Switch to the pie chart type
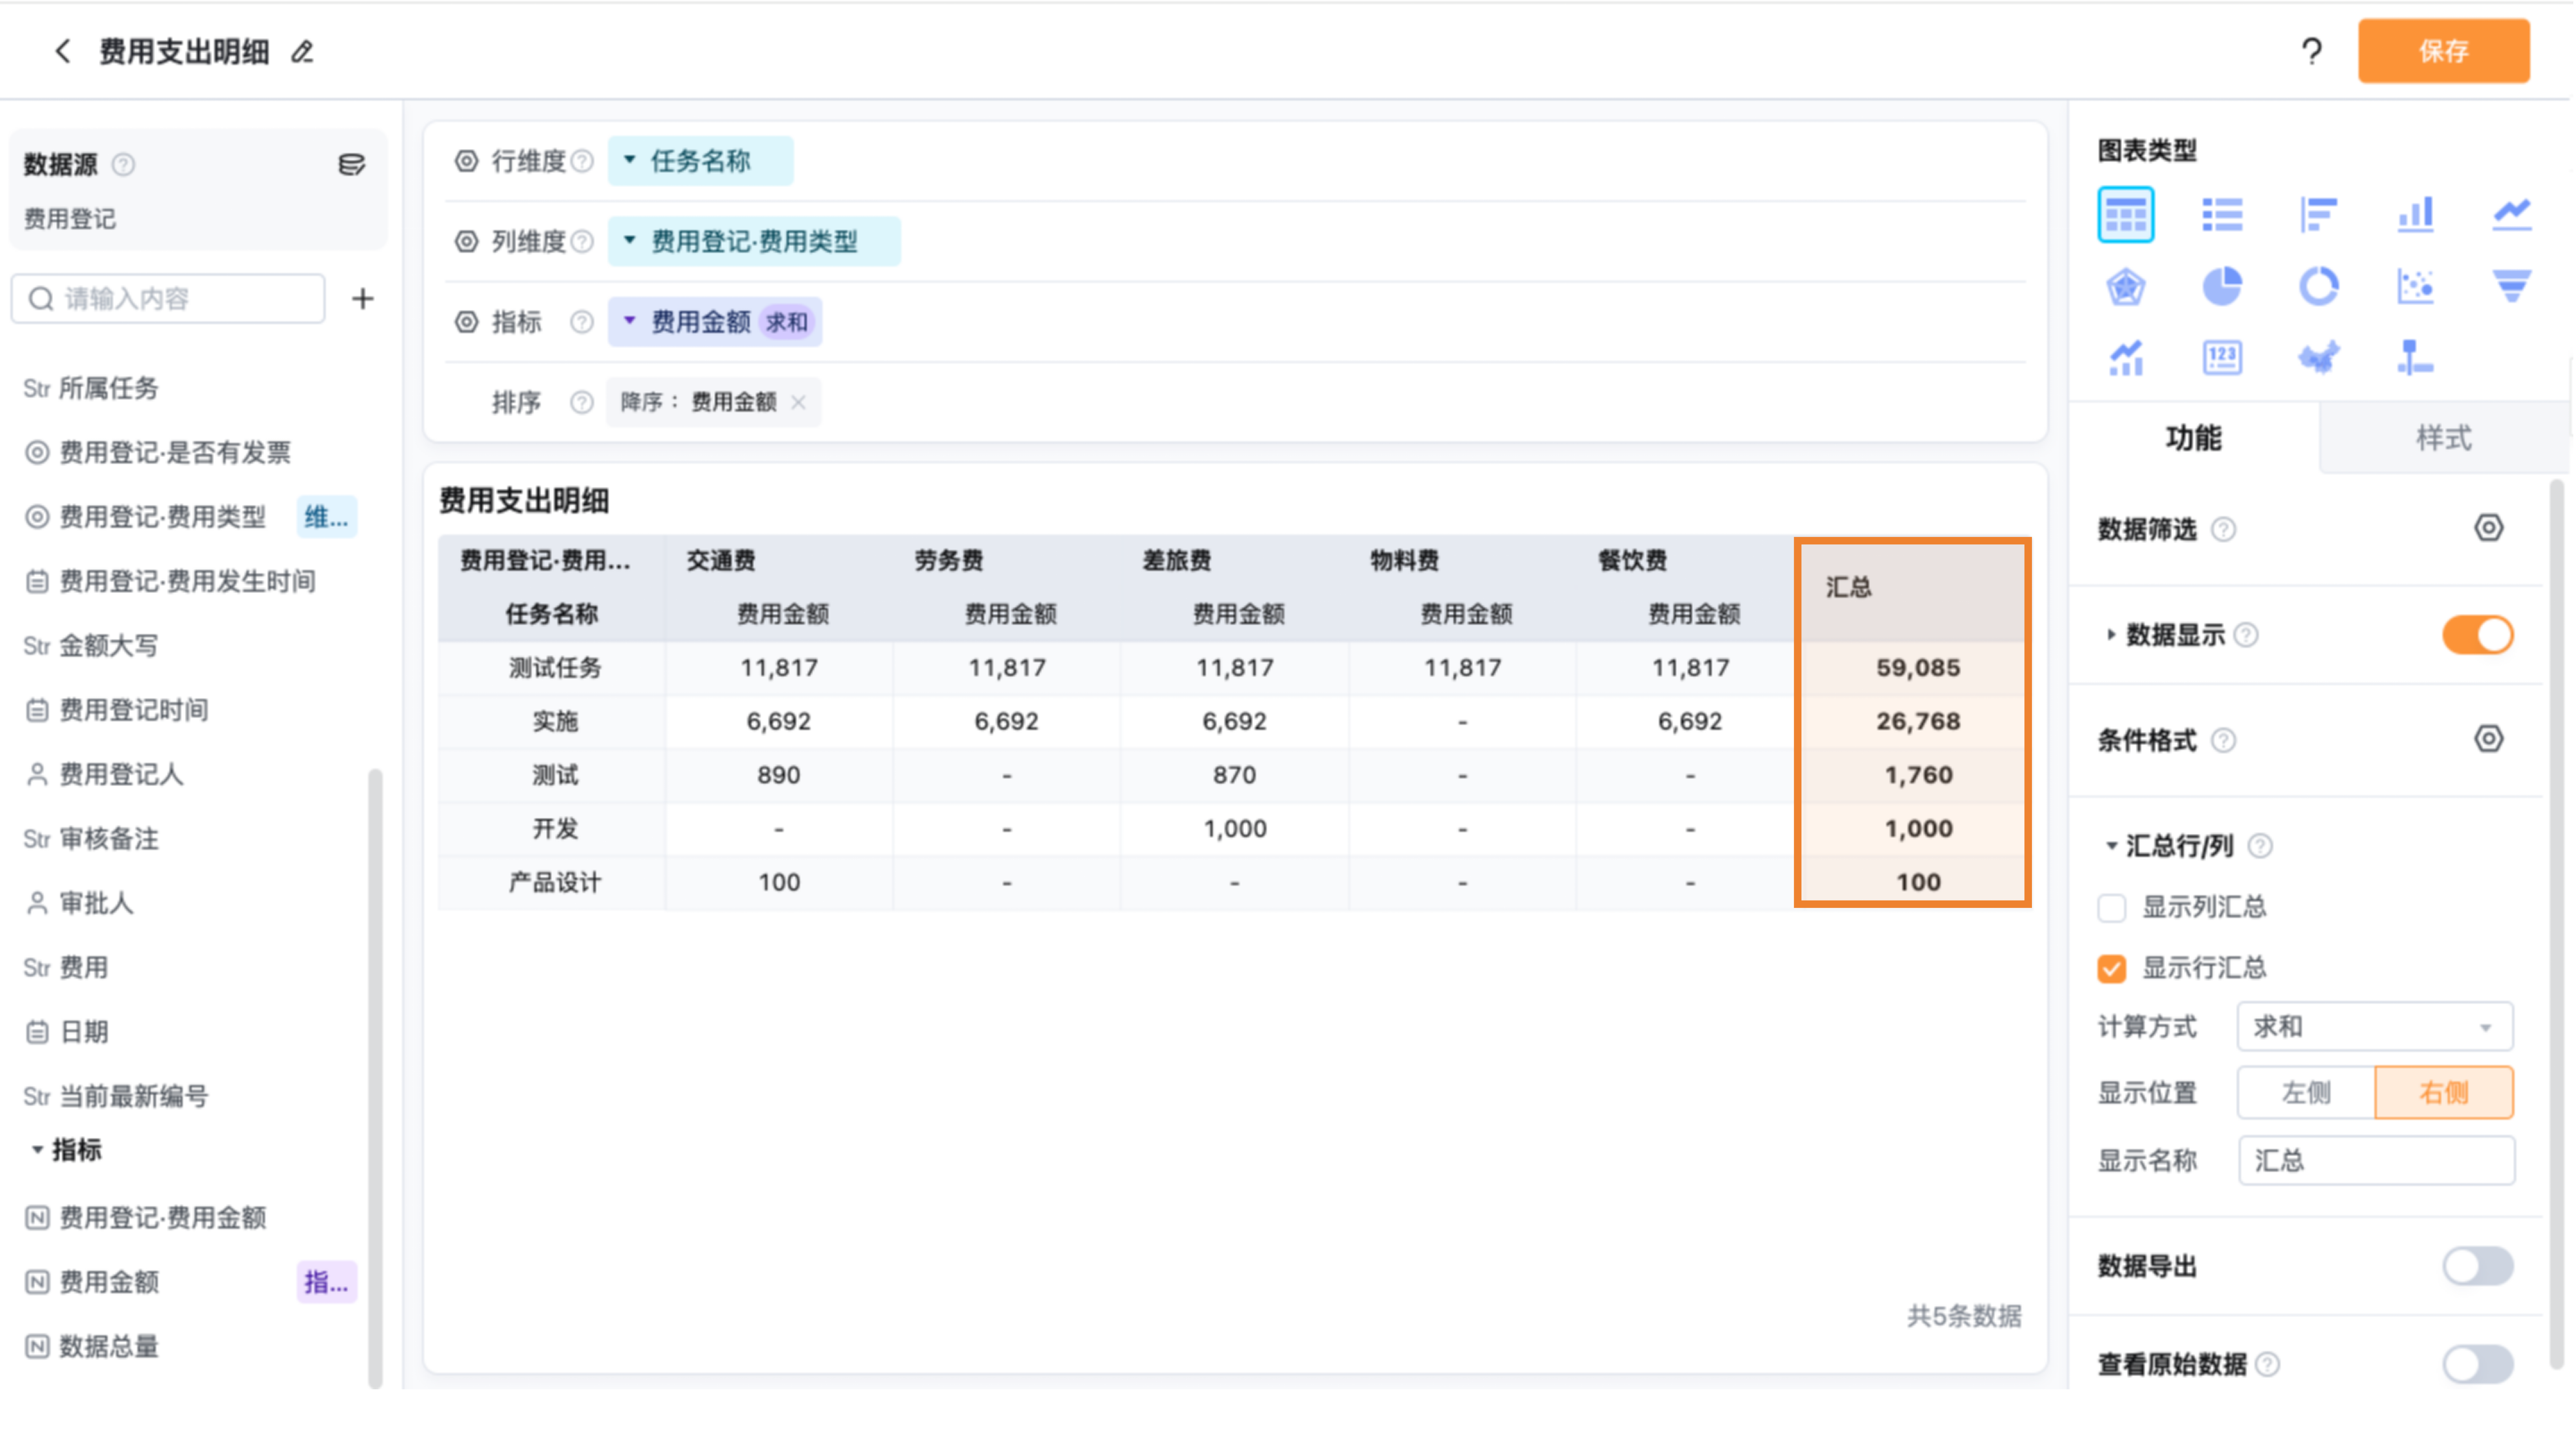This screenshot has height=1449, width=2576. coord(2222,287)
